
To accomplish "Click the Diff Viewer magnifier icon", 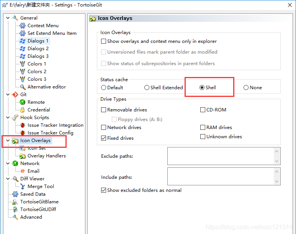I will [15, 179].
